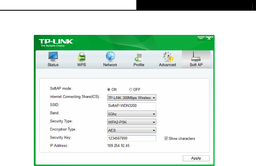Click the SSID label
256x166 pixels.
(54, 105)
